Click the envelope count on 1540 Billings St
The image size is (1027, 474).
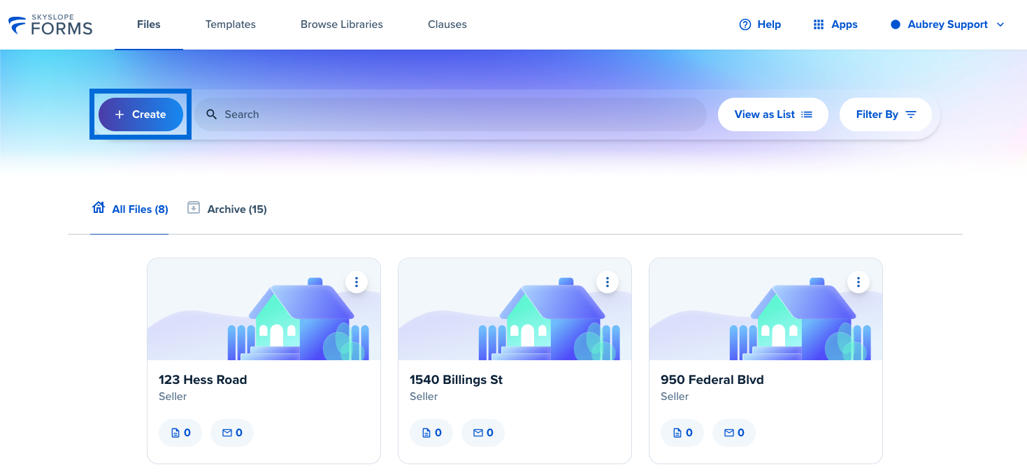[483, 433]
